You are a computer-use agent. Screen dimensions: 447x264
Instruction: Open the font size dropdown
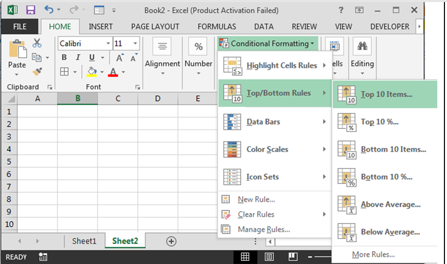(x=135, y=44)
